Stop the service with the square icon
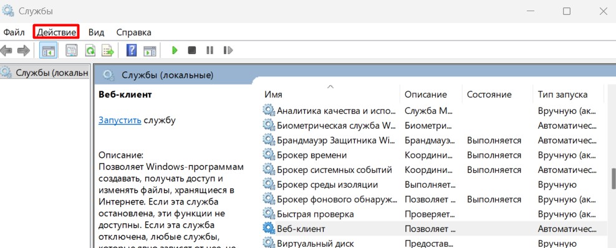 click(x=191, y=50)
